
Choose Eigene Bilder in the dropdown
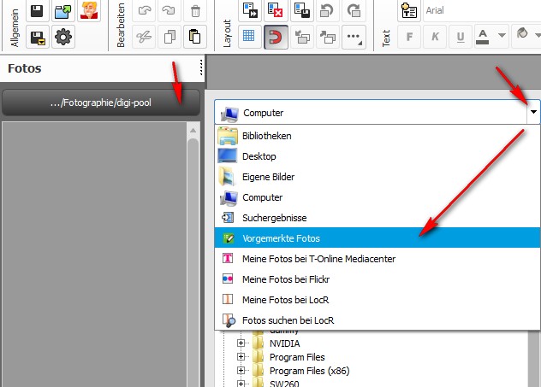(378, 177)
